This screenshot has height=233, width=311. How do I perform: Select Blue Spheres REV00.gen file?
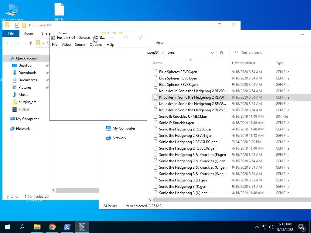click(x=178, y=72)
